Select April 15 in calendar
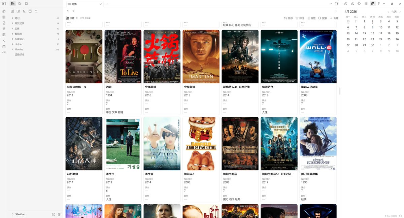The height and width of the screenshot is (218, 404). [364, 33]
